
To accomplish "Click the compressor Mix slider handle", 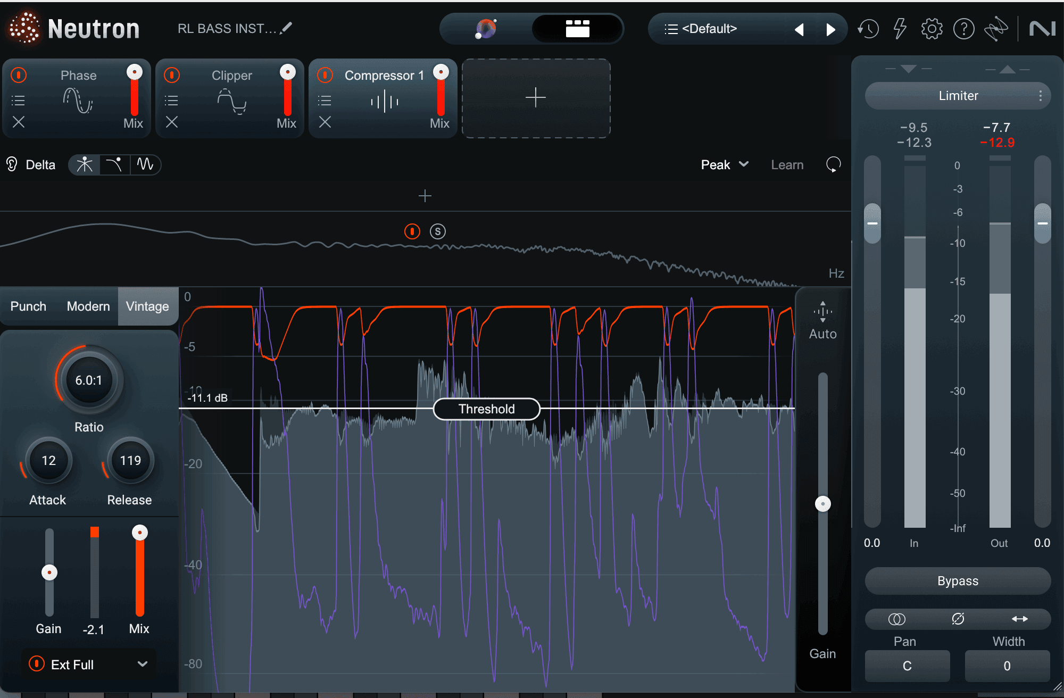I will pos(140,533).
